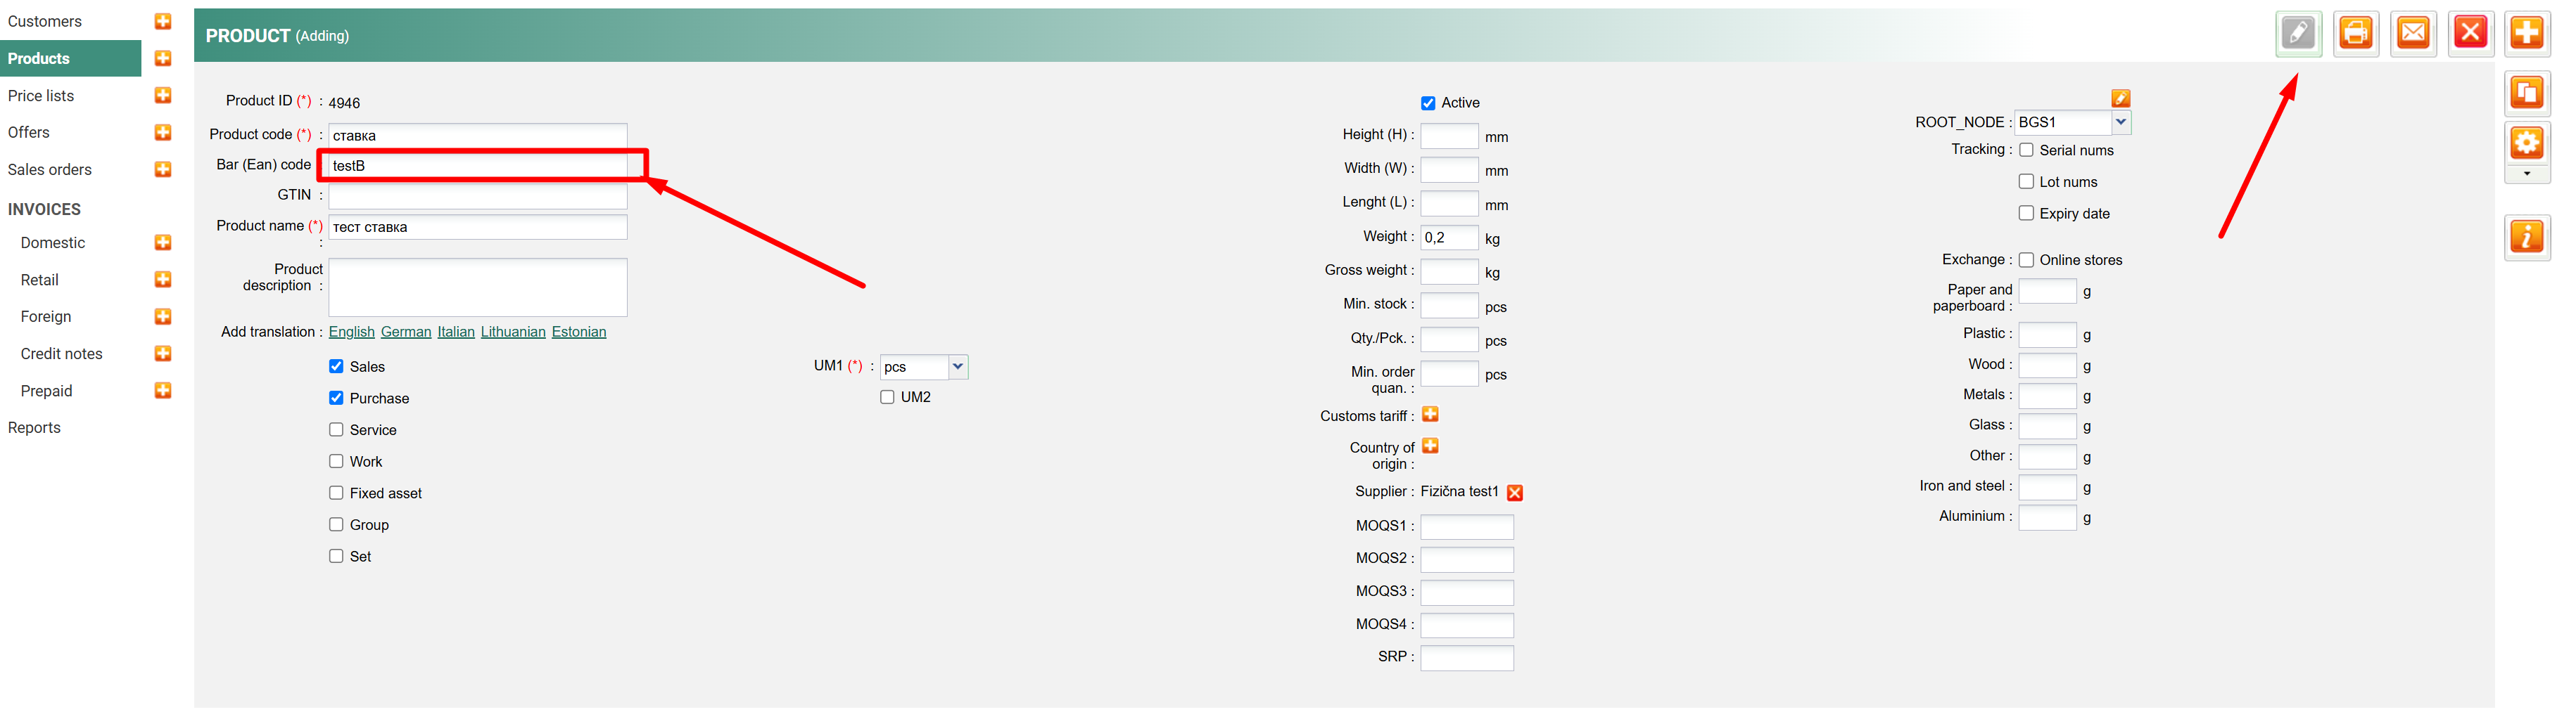2576x726 pixels.
Task: Click the Product code input field
Action: point(478,135)
